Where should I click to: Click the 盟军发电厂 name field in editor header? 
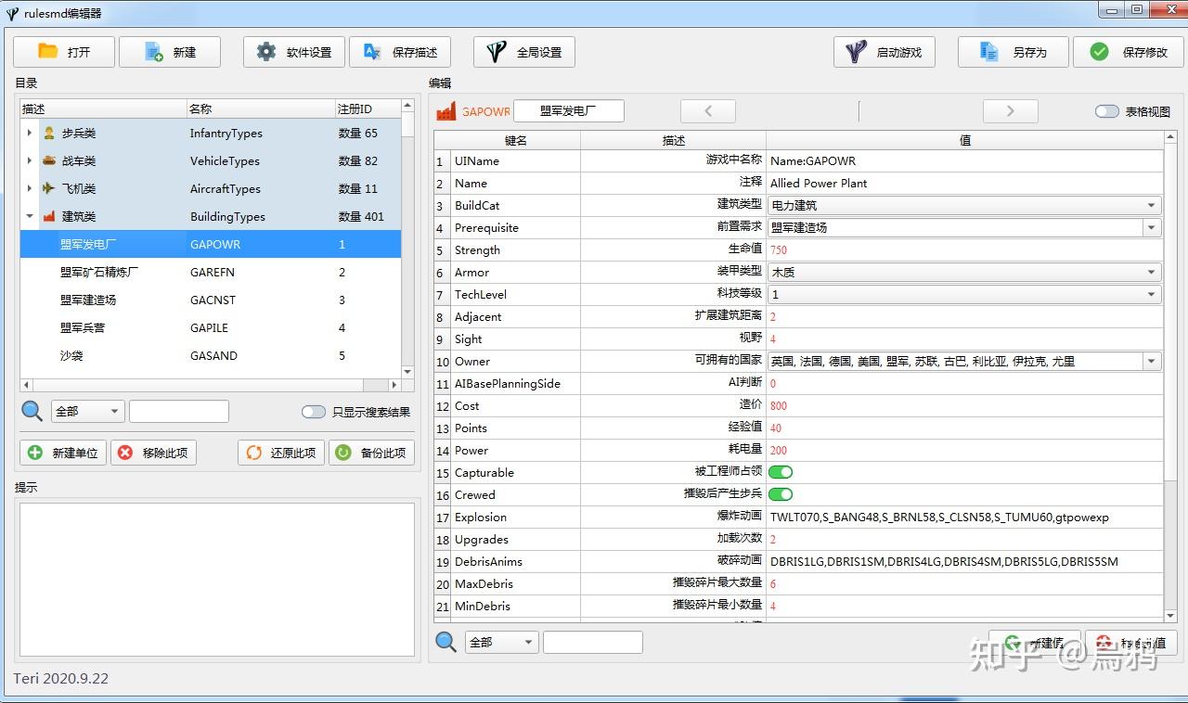pyautogui.click(x=569, y=111)
